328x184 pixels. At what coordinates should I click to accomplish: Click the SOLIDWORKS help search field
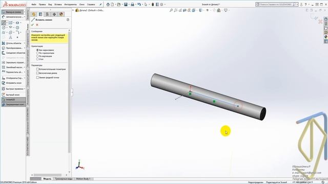click(275, 5)
